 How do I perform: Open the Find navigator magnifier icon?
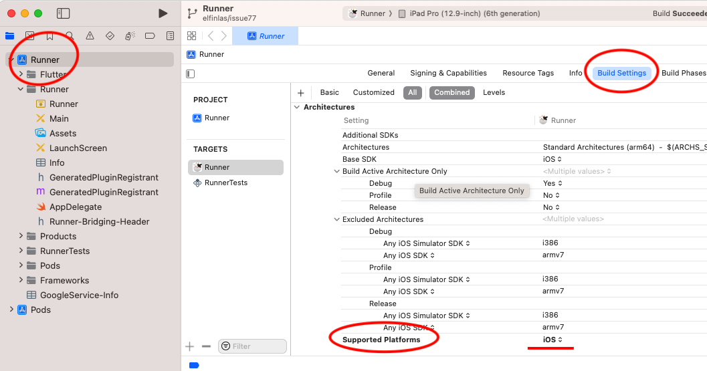click(x=70, y=36)
